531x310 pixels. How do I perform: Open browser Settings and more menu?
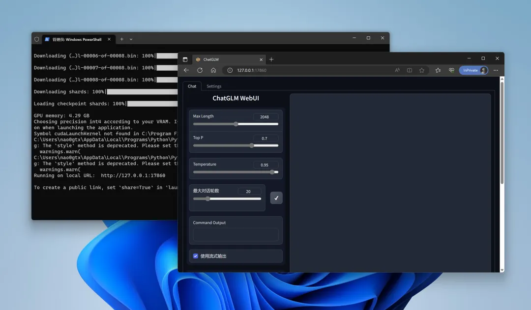(x=496, y=70)
